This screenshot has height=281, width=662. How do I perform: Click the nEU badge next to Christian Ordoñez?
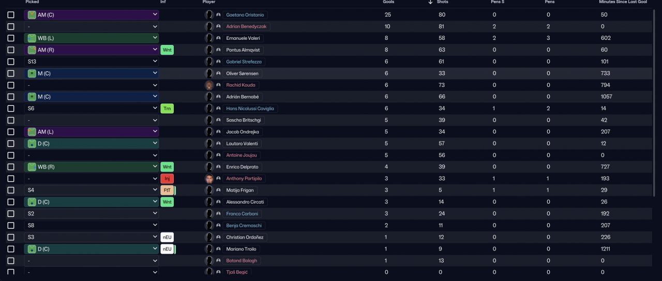click(167, 237)
